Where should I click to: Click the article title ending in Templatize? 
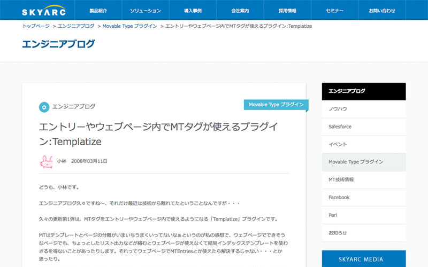pos(158,134)
